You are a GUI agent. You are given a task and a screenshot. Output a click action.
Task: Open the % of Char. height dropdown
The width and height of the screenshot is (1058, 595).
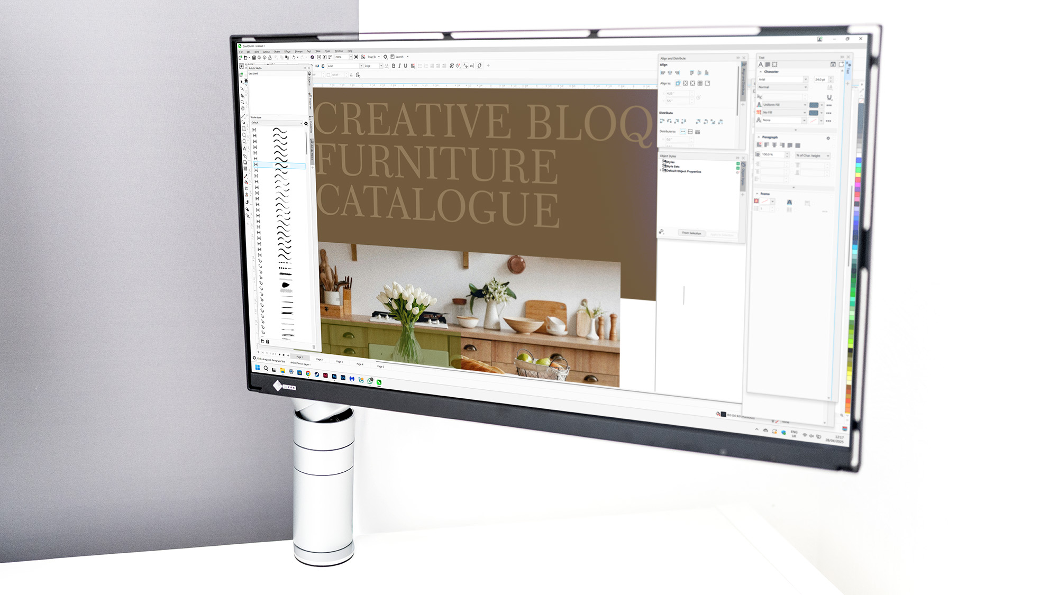click(813, 155)
